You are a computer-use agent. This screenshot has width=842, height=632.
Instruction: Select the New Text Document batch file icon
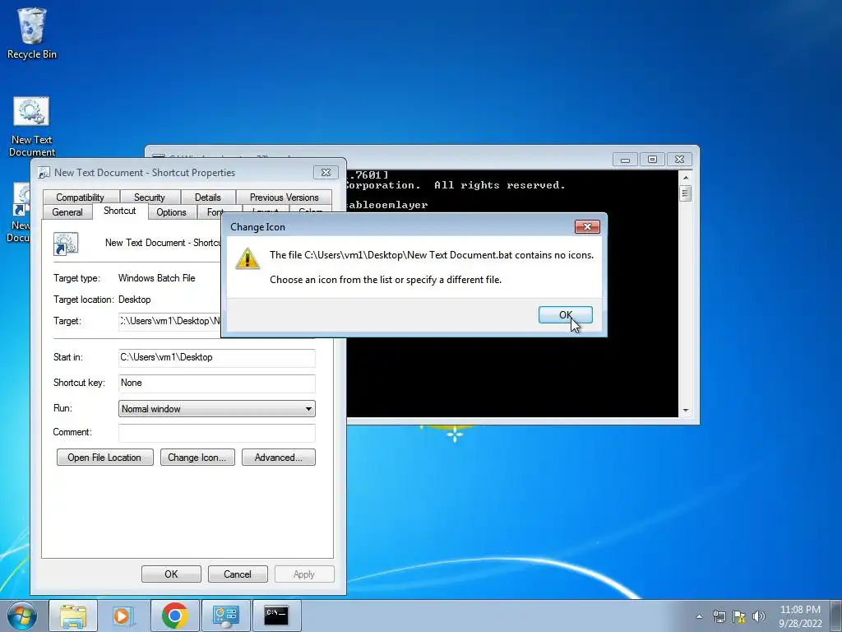pos(31,126)
